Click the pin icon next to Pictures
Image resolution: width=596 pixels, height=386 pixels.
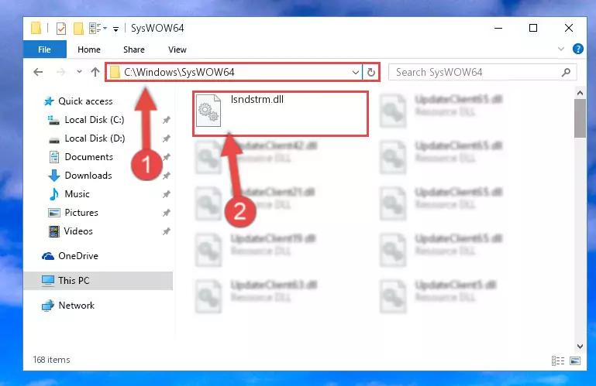(x=166, y=213)
